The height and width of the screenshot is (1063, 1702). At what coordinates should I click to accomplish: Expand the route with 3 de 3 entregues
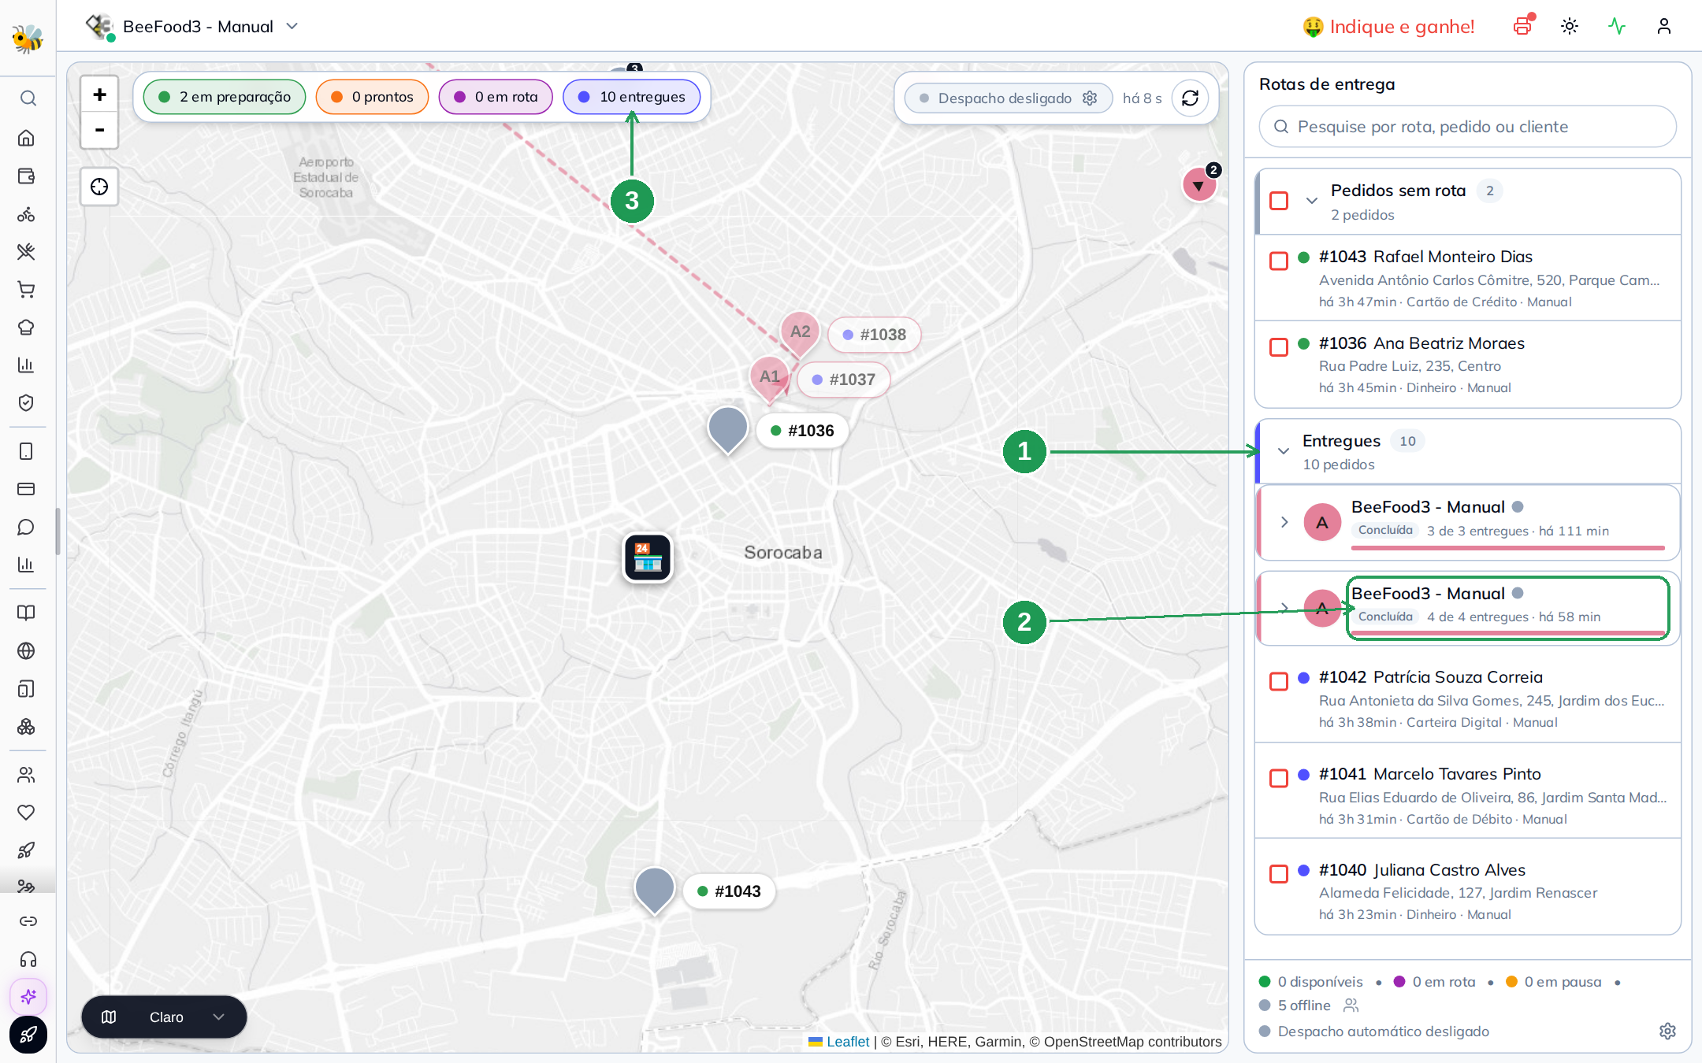point(1284,522)
